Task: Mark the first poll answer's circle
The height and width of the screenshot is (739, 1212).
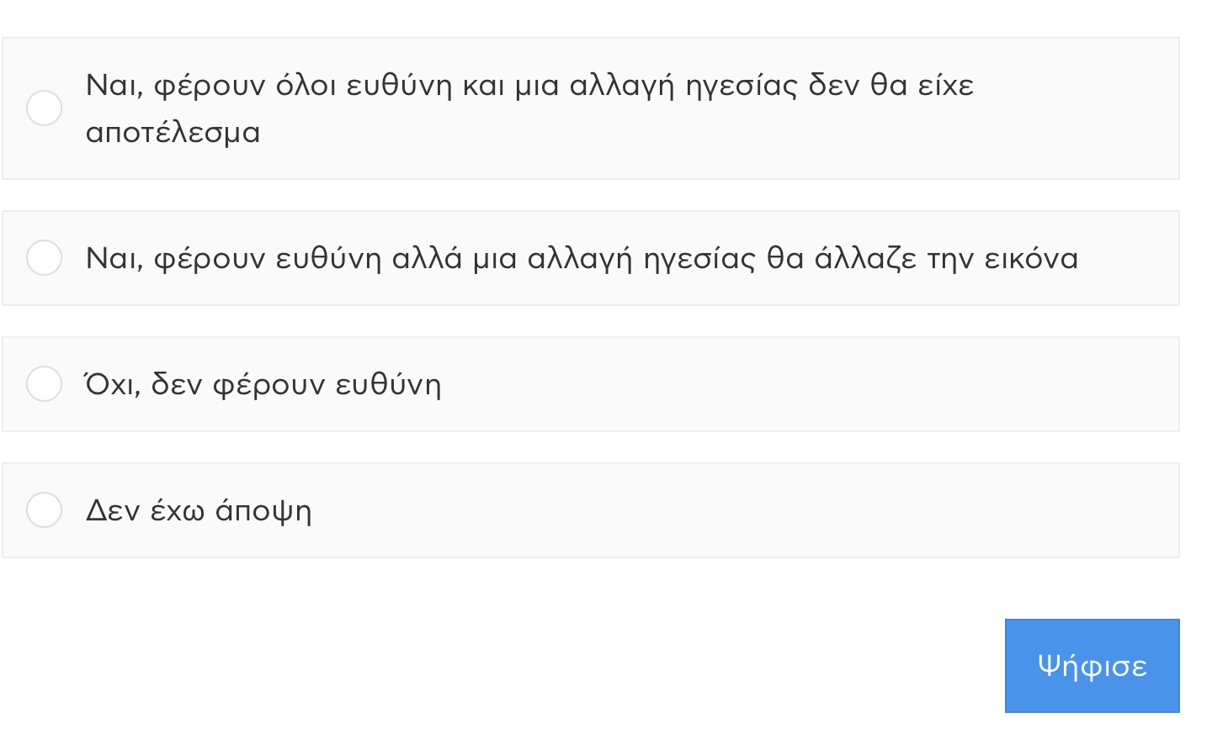Action: click(x=44, y=108)
